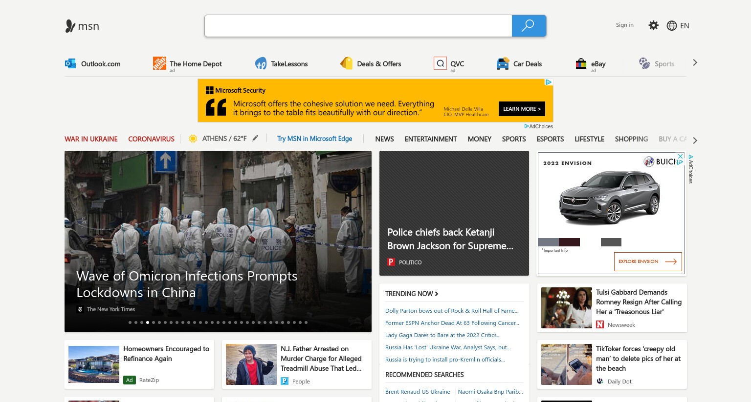Open the EN language selector
The height and width of the screenshot is (402, 751).
click(685, 25)
